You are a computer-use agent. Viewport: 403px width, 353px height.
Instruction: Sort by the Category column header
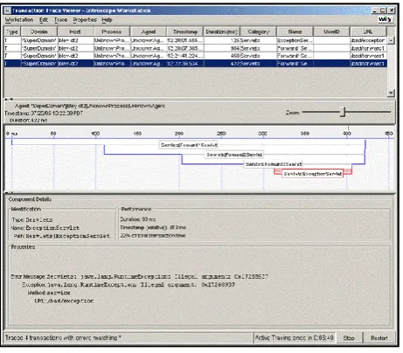(258, 31)
